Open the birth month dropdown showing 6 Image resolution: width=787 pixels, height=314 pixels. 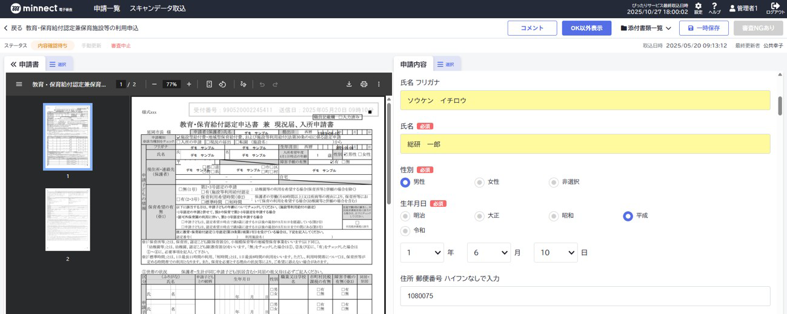coord(488,252)
